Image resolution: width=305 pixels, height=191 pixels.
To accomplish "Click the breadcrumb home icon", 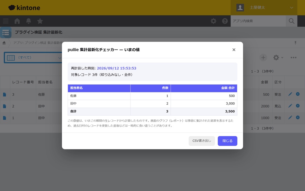I will coord(4,43).
